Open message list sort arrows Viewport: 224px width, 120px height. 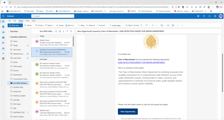point(71,31)
